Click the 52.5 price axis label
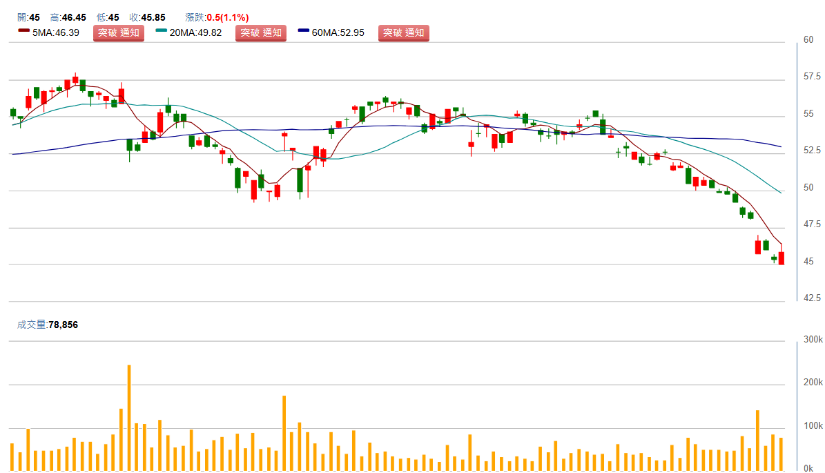825x473 pixels. coord(812,151)
